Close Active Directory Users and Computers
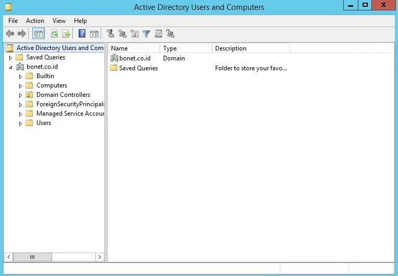 pos(383,5)
